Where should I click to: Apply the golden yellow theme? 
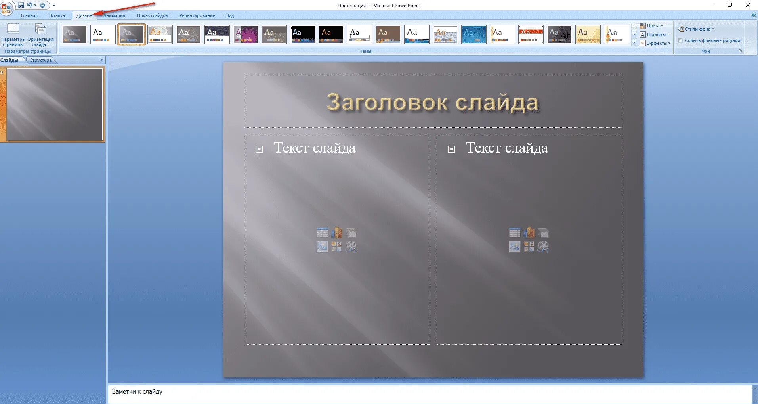click(x=588, y=34)
